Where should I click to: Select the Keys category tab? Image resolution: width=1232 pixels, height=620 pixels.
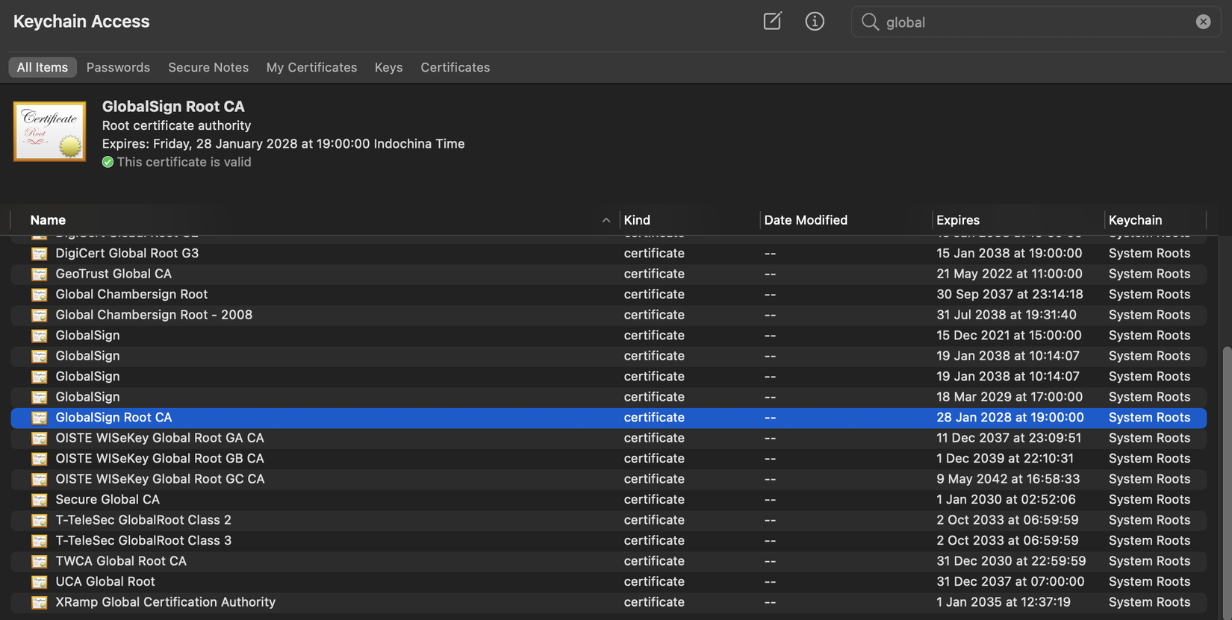388,67
